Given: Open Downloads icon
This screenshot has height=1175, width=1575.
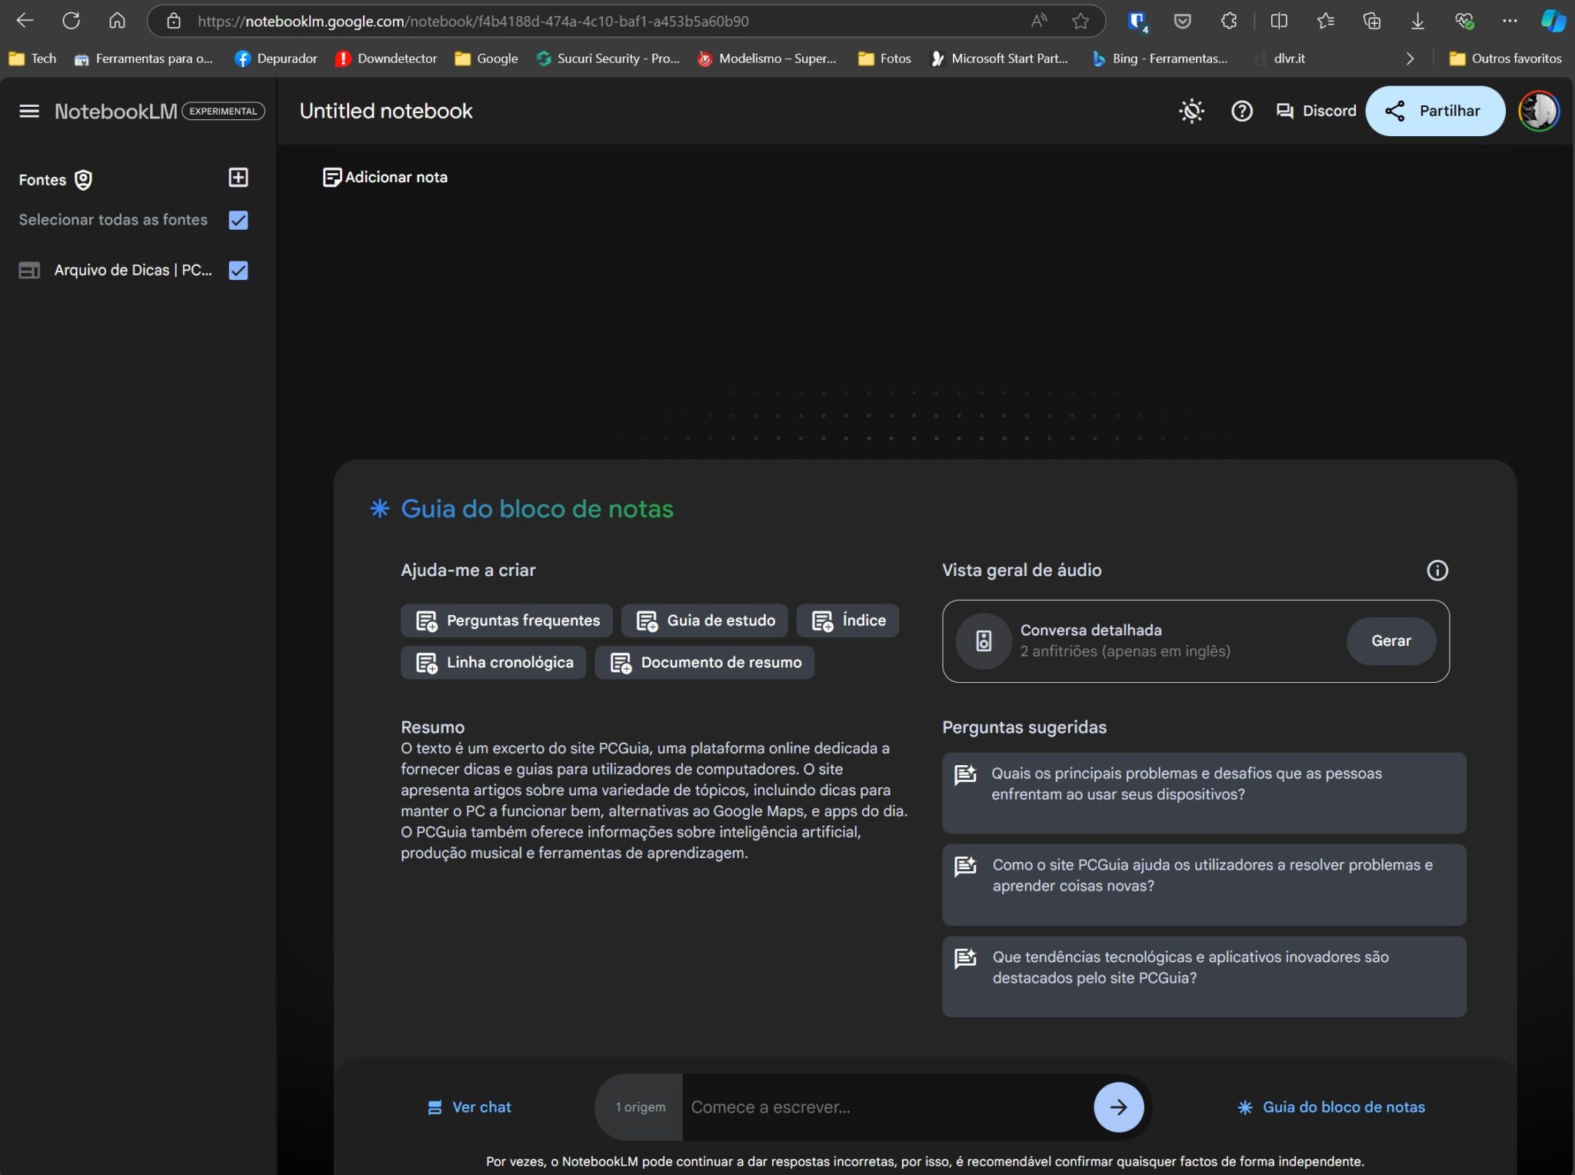Looking at the screenshot, I should (x=1417, y=21).
